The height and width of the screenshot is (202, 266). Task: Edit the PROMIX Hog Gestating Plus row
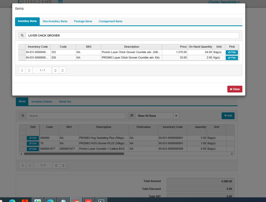point(33,138)
